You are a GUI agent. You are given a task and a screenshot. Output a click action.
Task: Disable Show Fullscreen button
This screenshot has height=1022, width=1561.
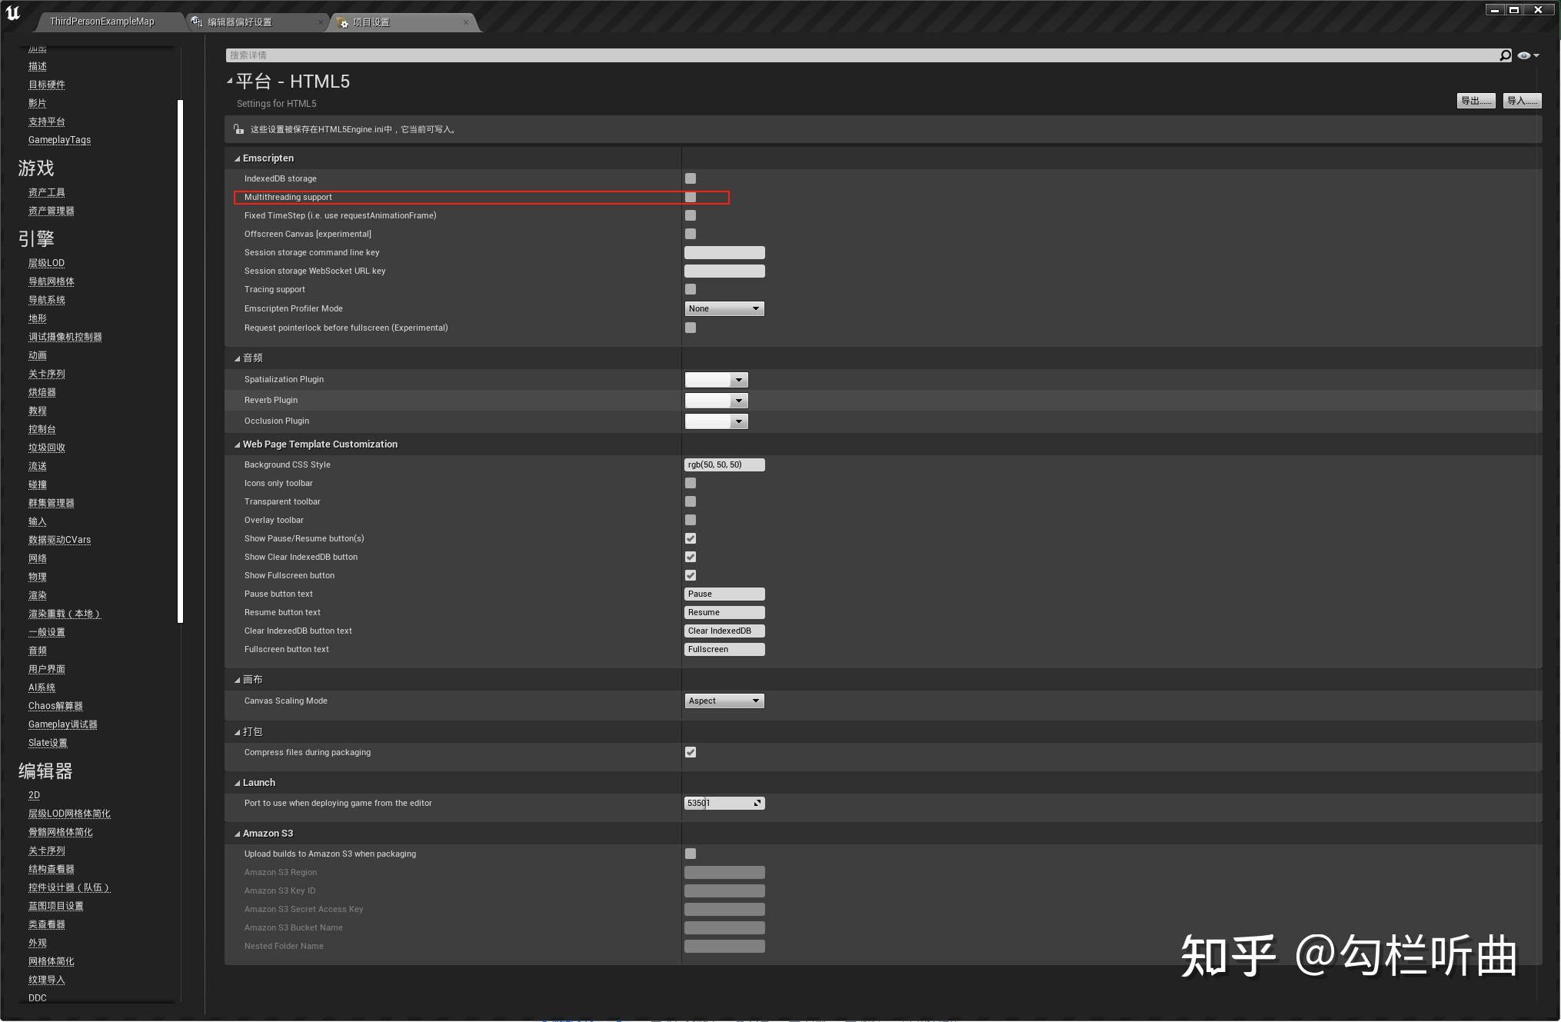[x=690, y=574]
